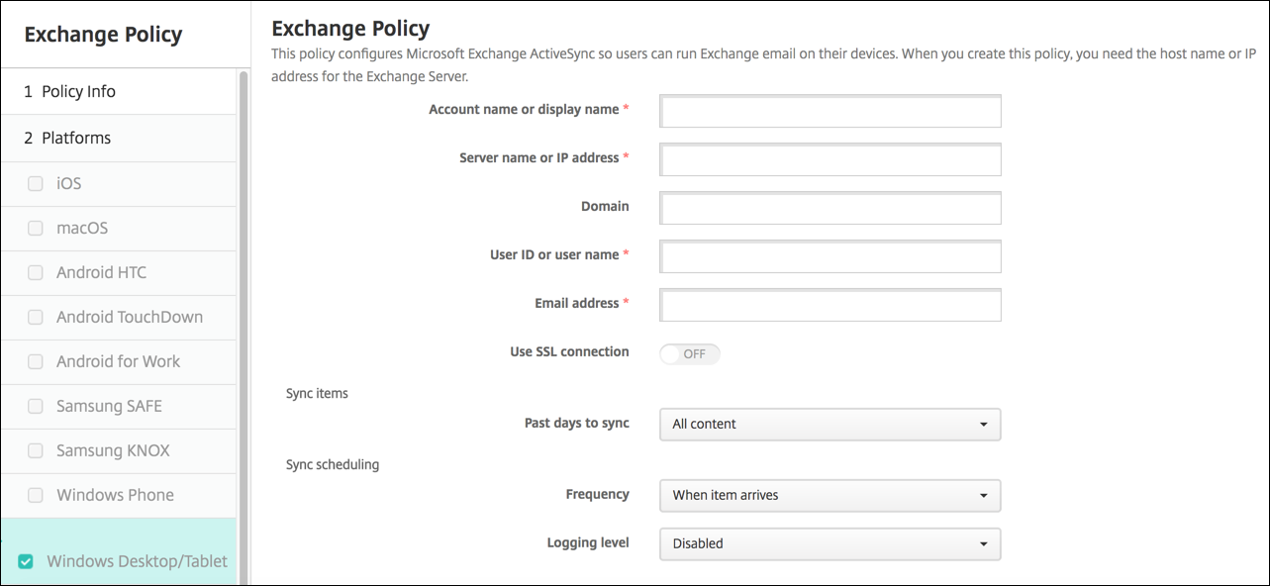
Task: Click into the Domain input field
Action: point(830,208)
